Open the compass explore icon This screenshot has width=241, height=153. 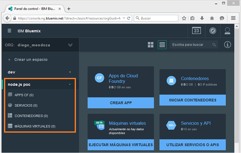point(213,31)
